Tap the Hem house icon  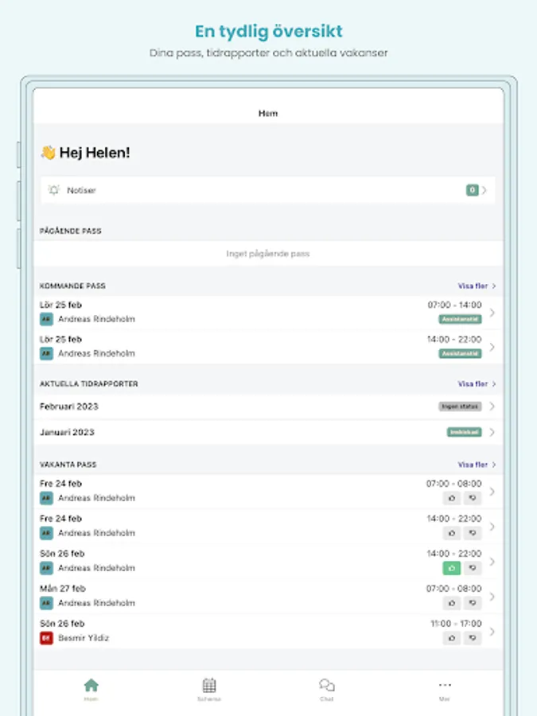point(91,686)
